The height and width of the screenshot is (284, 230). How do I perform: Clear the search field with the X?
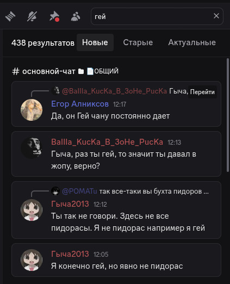point(216,16)
